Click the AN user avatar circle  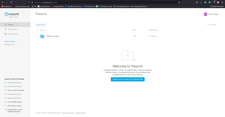(206, 14)
